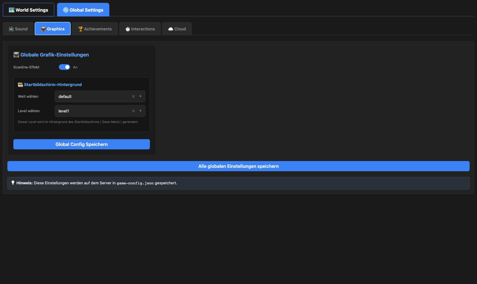Clear the default world selection

(x=133, y=97)
